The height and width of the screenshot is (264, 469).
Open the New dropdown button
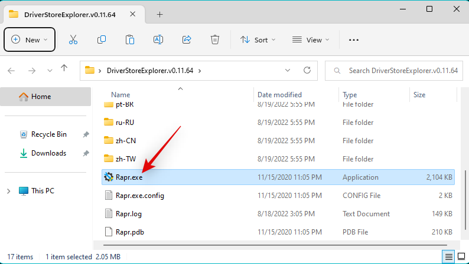coord(30,39)
